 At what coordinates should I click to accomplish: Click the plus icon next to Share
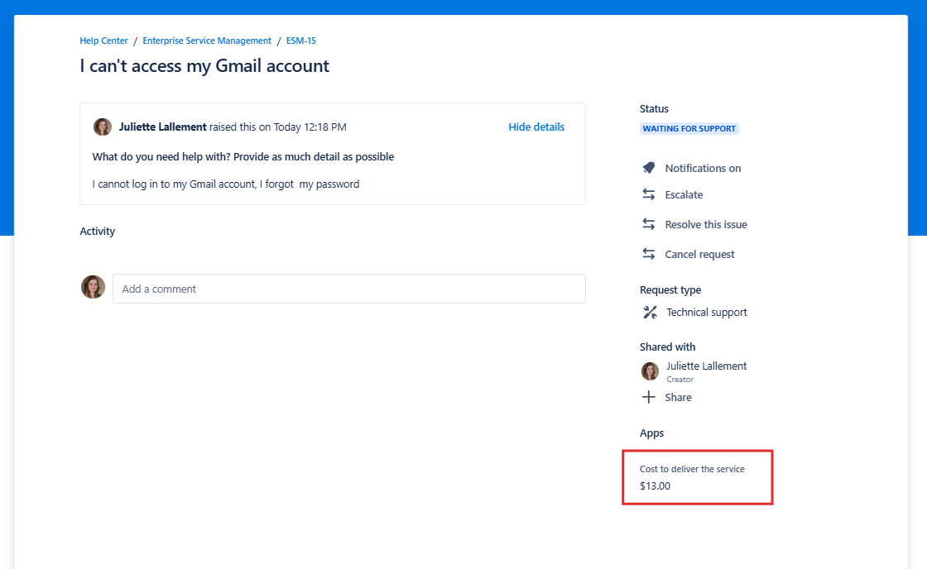click(649, 397)
